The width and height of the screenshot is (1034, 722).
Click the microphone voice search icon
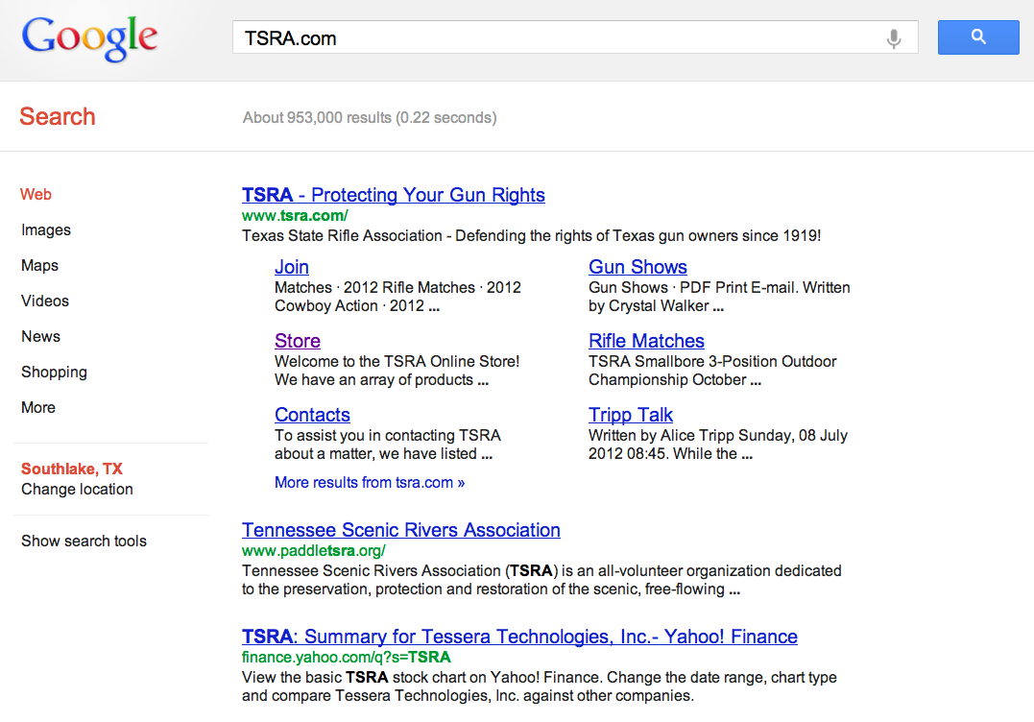tap(894, 38)
